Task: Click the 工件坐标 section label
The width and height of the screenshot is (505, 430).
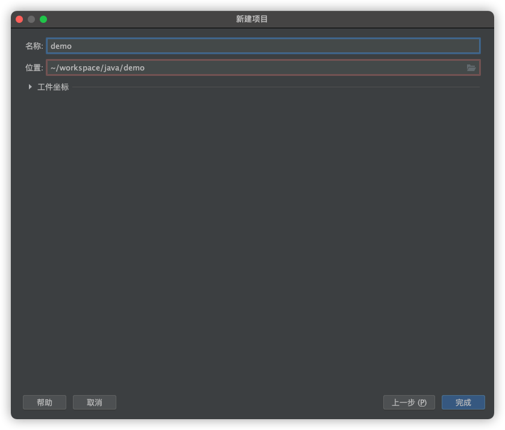Action: (x=53, y=87)
